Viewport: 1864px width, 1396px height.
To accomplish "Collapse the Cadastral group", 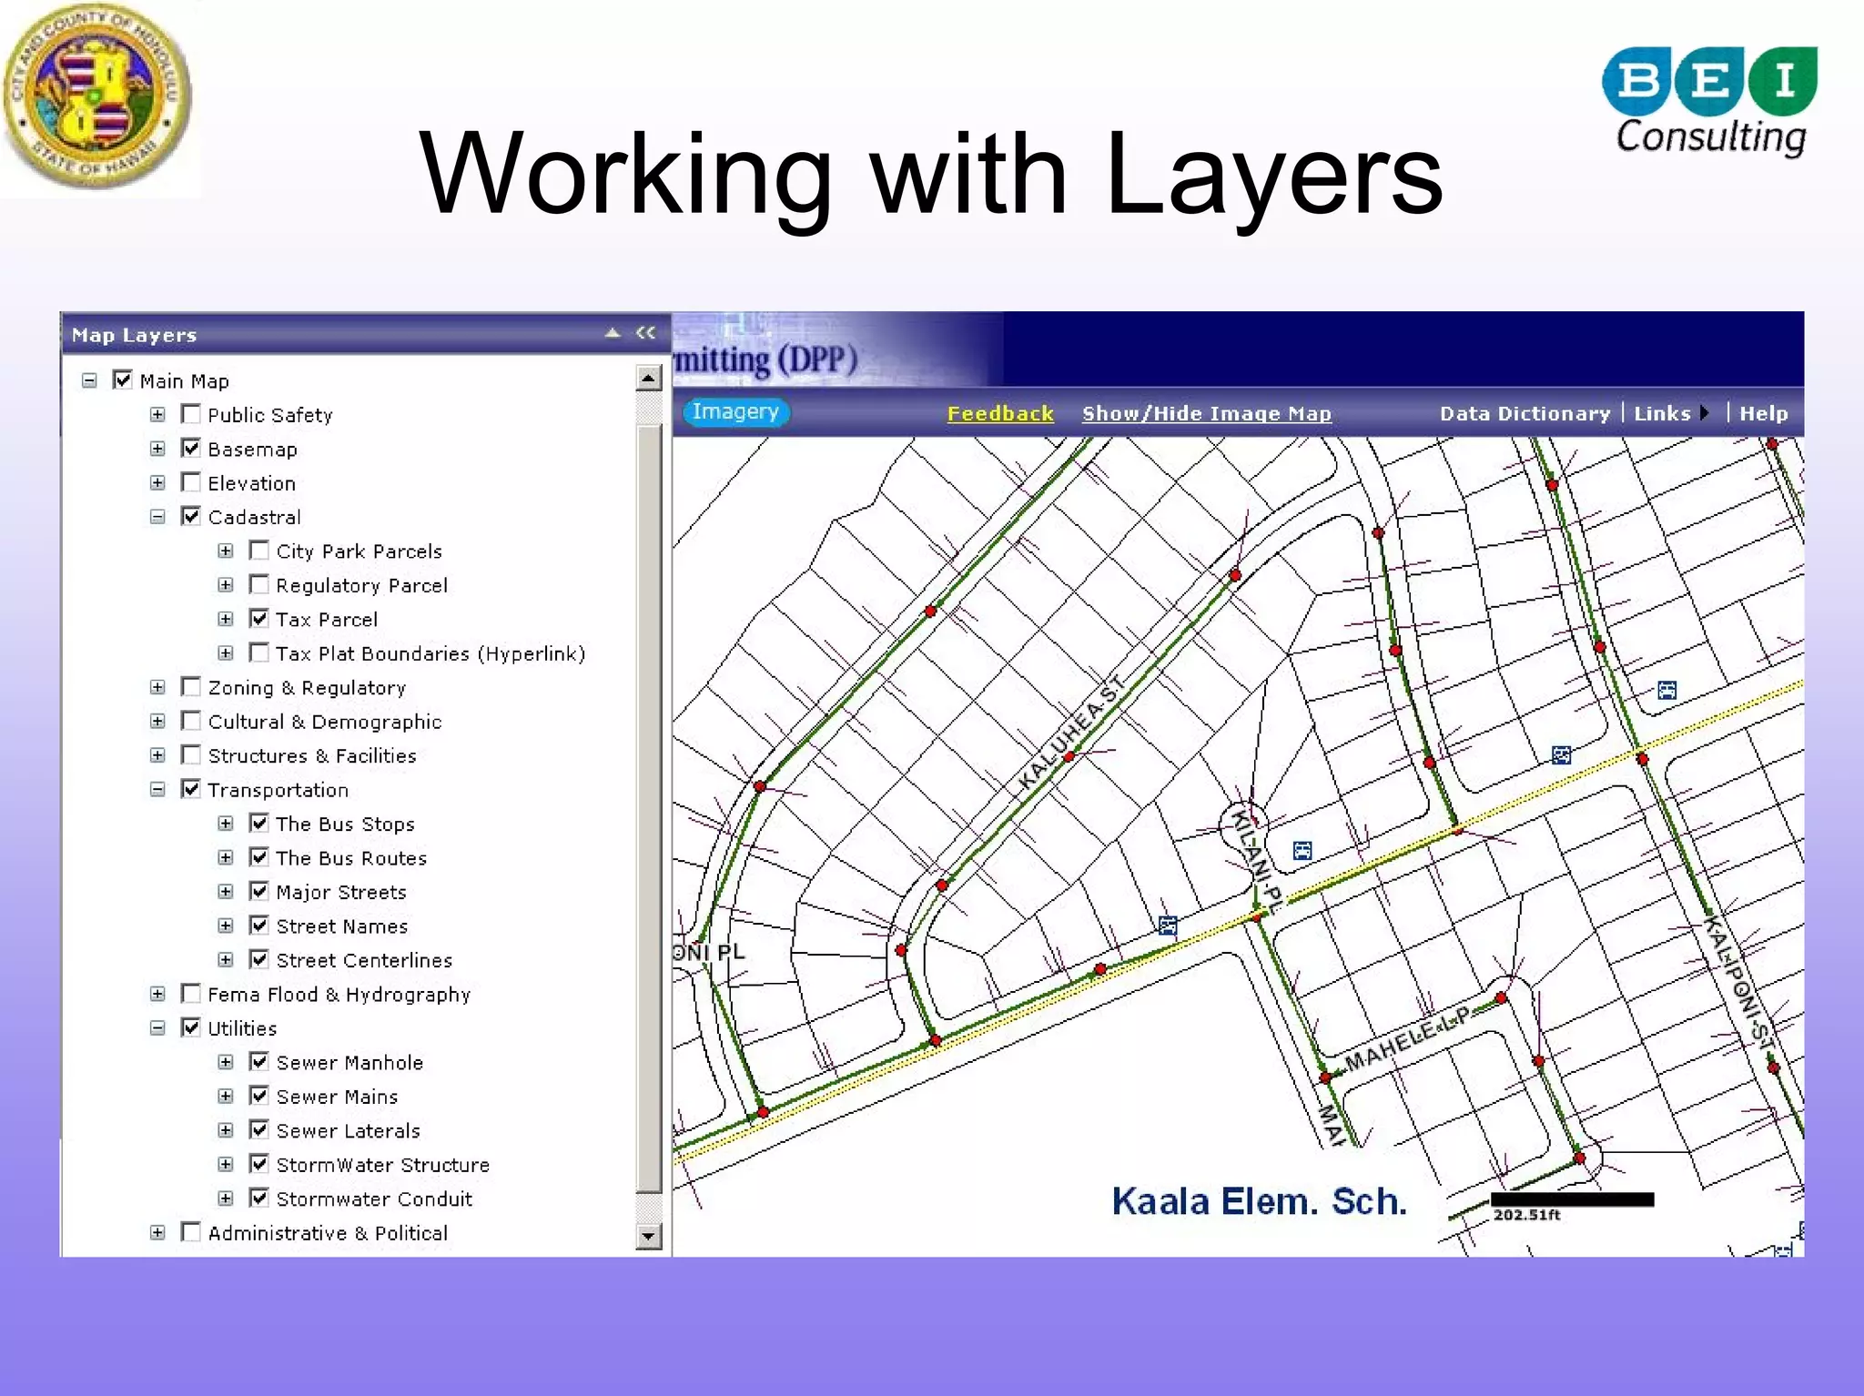I will 157,517.
